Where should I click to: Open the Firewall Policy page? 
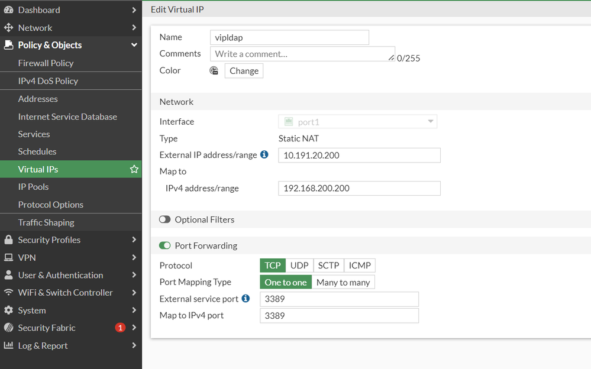pos(46,63)
